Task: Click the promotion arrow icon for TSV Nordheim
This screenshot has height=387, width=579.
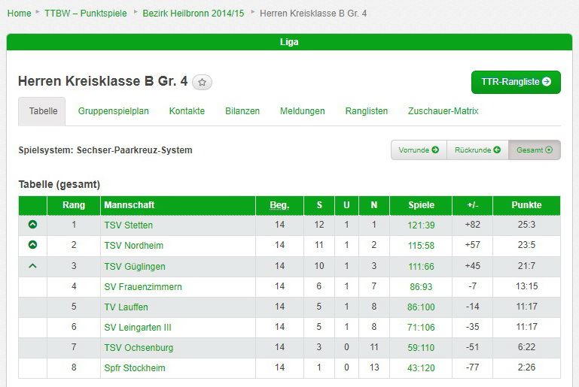Action: tap(33, 244)
